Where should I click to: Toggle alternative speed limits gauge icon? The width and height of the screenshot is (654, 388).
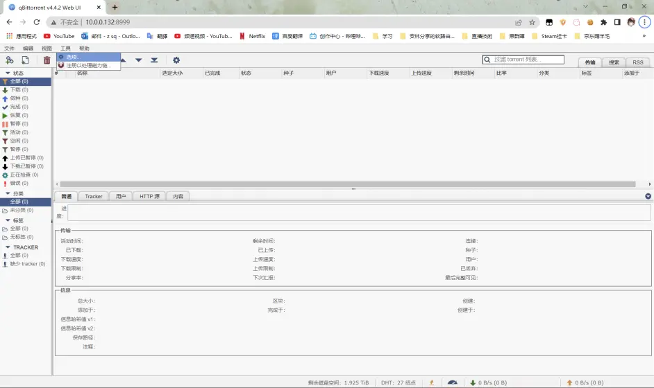pos(453,382)
